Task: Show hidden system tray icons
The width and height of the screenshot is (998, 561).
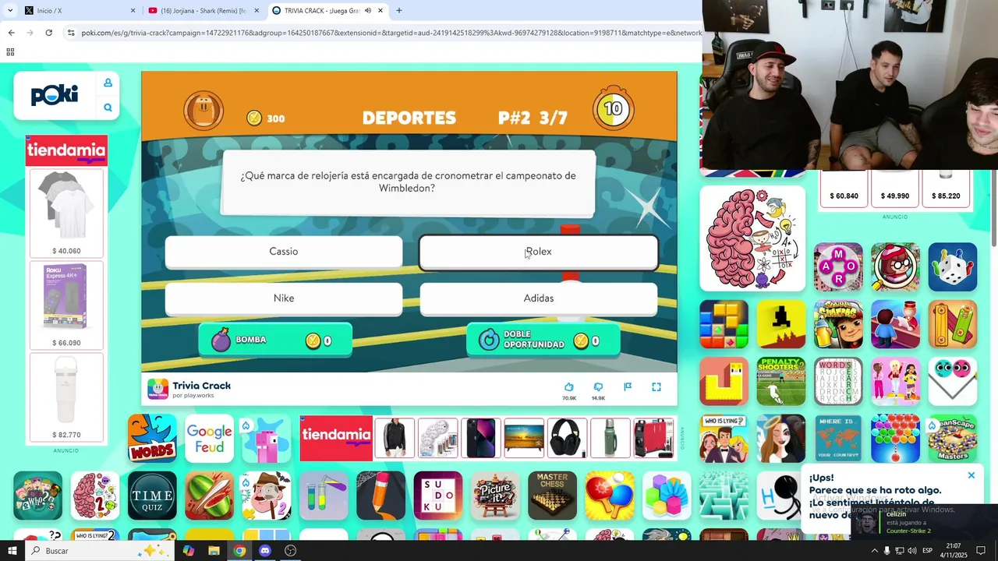Action: tap(874, 551)
